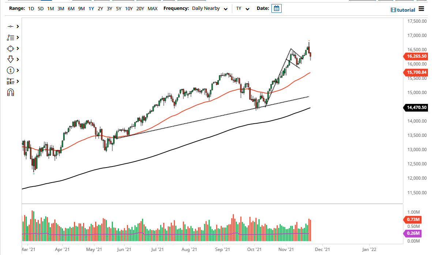
Task: Click the 16,265.50 price label
Action: tap(416, 56)
